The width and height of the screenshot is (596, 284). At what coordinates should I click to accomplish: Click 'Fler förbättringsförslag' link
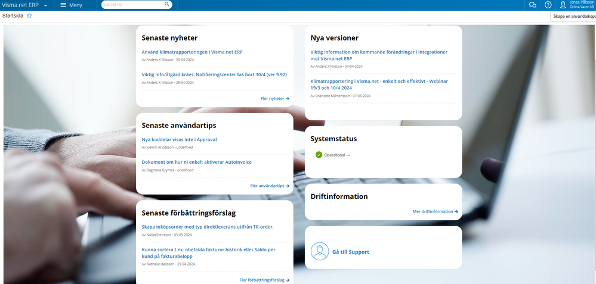click(x=264, y=280)
